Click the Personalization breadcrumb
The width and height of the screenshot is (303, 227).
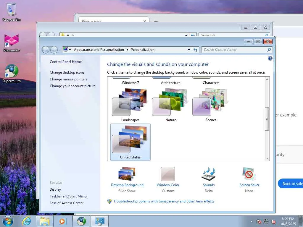coord(143,50)
